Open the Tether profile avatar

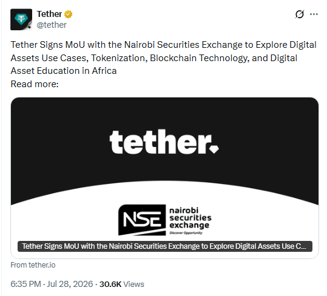[x=21, y=19]
